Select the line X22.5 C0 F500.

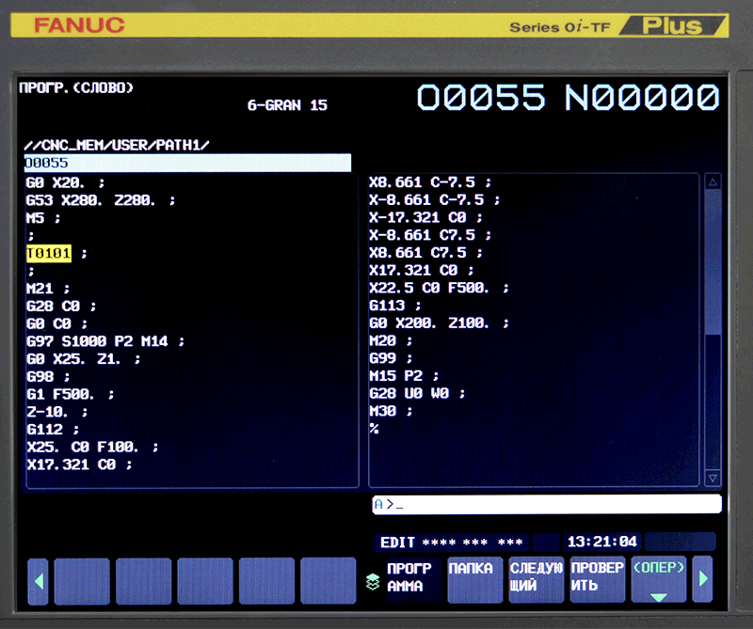coord(439,288)
